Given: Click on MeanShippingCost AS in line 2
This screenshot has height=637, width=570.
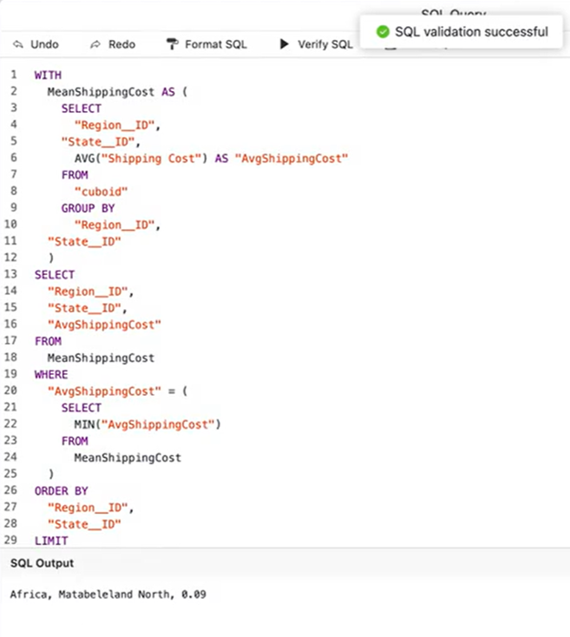Looking at the screenshot, I should point(117,92).
